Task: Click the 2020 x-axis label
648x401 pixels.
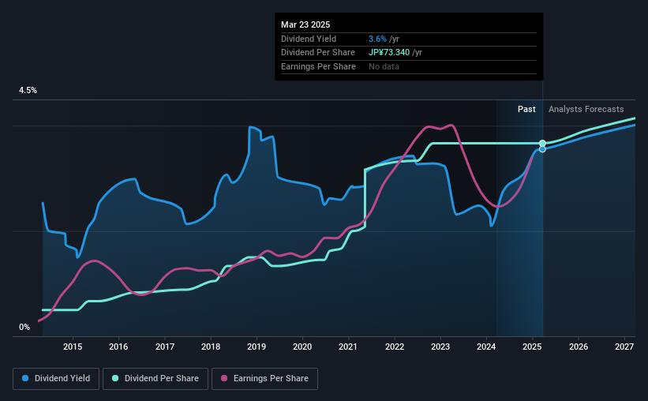Action: coord(302,347)
